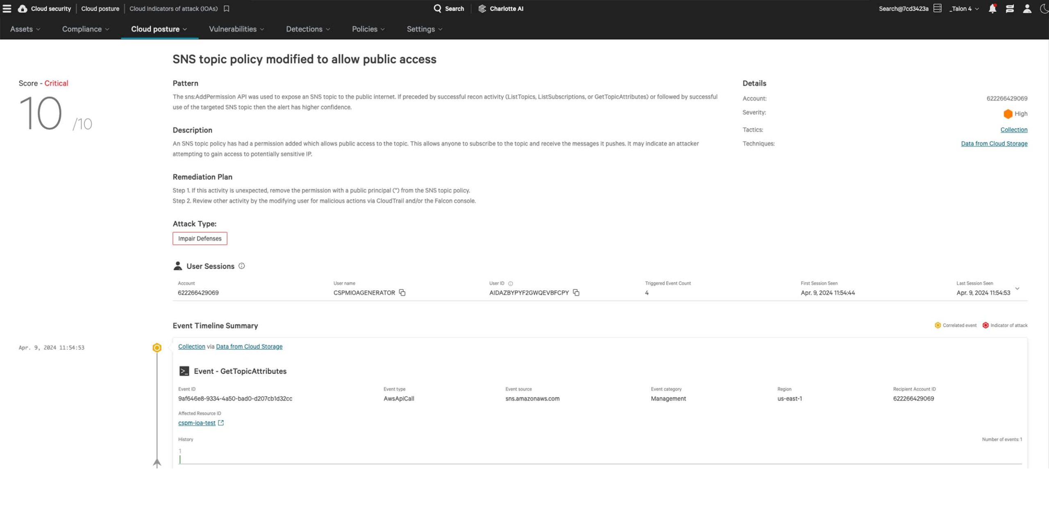The image size is (1049, 525).
Task: Open the Assets dropdown menu
Action: click(25, 29)
